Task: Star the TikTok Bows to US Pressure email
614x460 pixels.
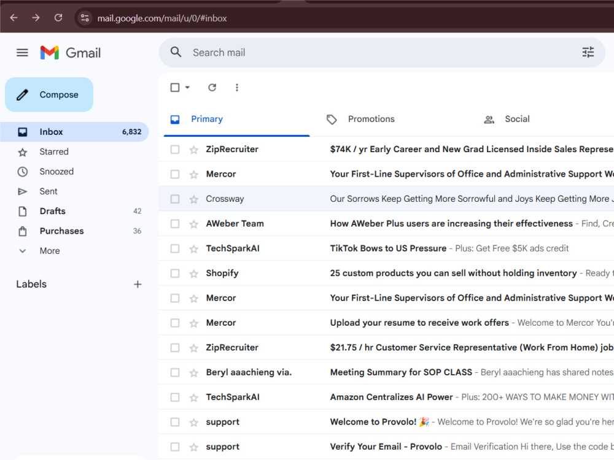Action: tap(193, 249)
